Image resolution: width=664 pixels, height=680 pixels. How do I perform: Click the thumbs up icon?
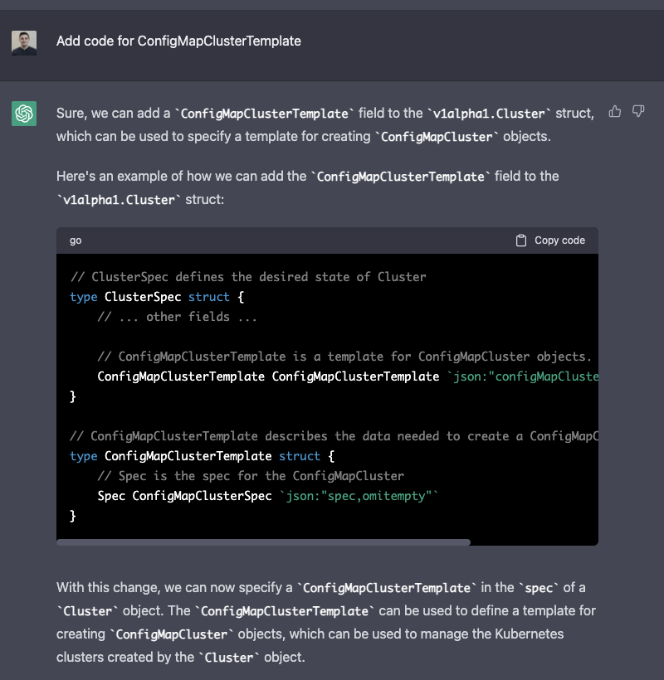point(614,111)
